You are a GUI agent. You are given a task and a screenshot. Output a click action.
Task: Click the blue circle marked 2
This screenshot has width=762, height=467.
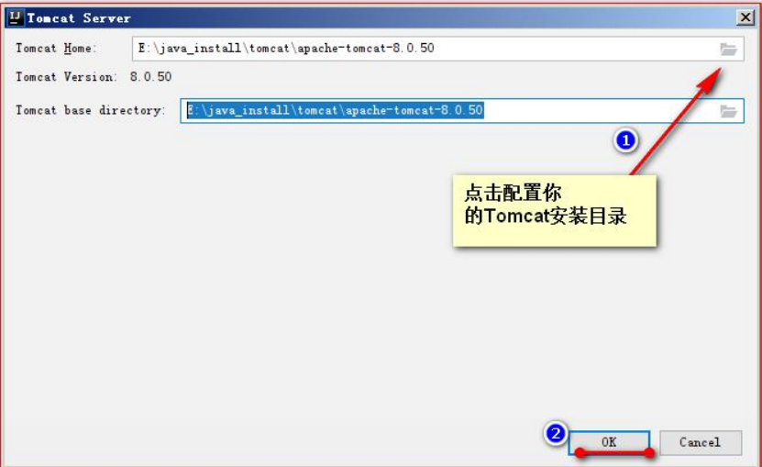click(556, 433)
